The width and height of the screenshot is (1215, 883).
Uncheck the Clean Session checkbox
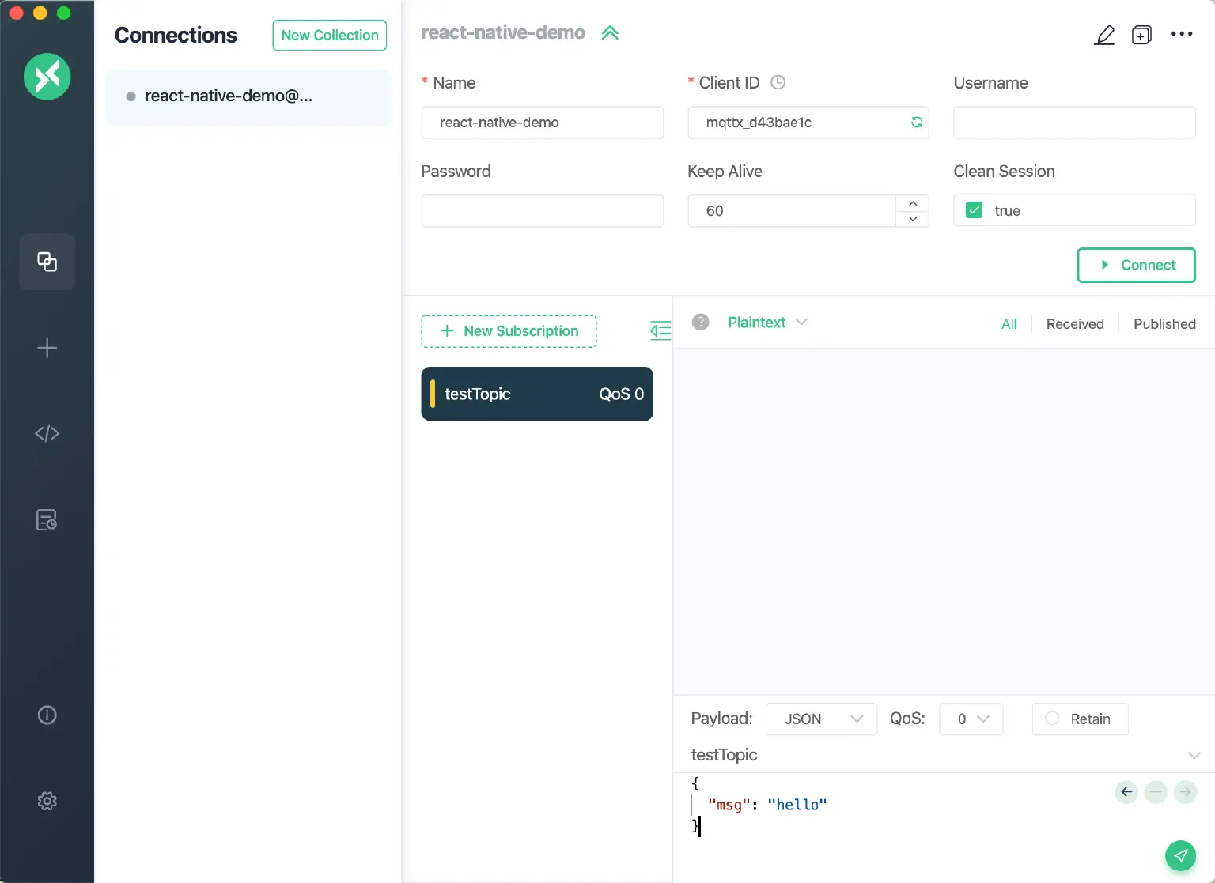pyautogui.click(x=974, y=210)
